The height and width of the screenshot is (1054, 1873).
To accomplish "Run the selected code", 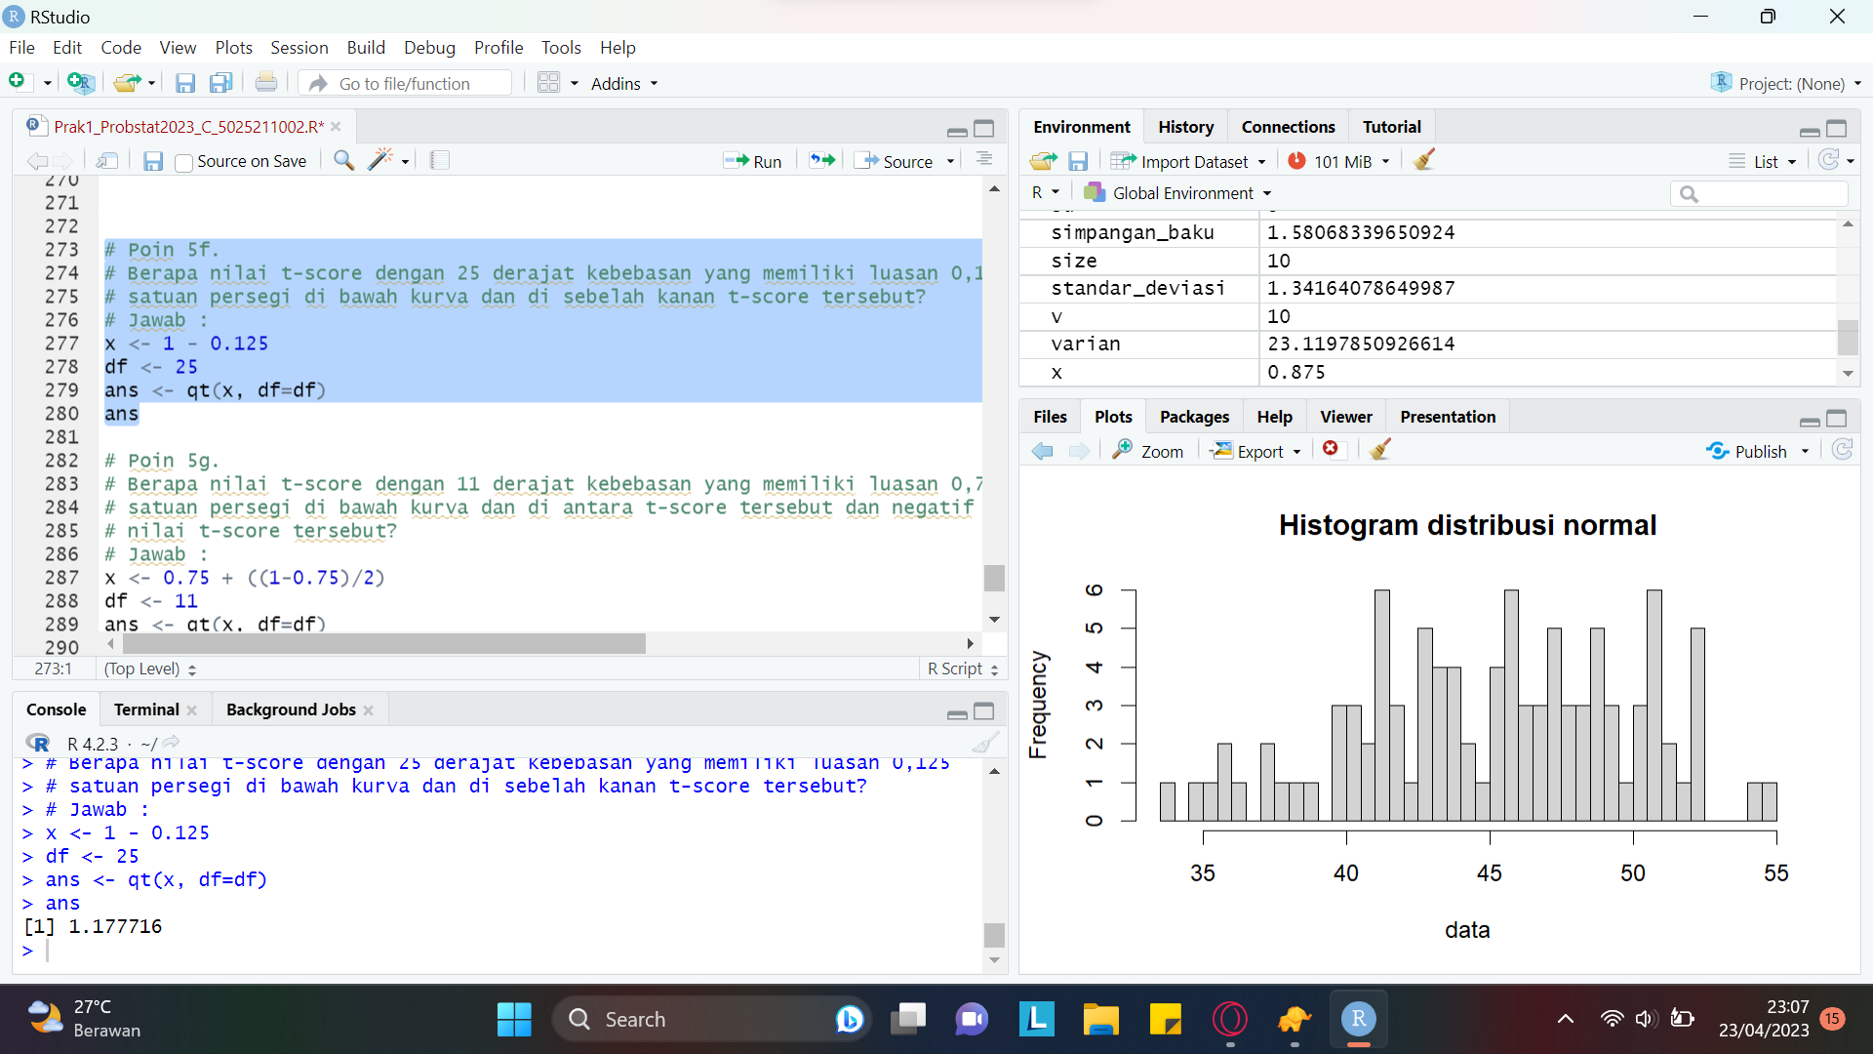I will 753,160.
